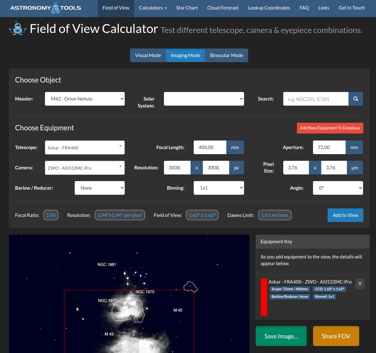
Task: Open the Star Chart page
Action: 187,8
